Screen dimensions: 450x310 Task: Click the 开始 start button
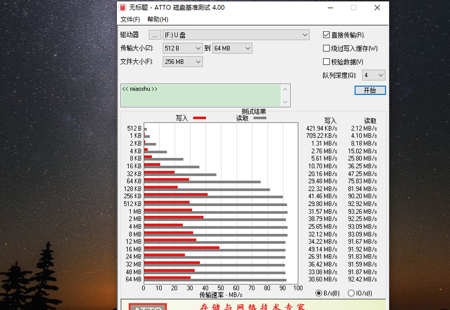point(370,90)
